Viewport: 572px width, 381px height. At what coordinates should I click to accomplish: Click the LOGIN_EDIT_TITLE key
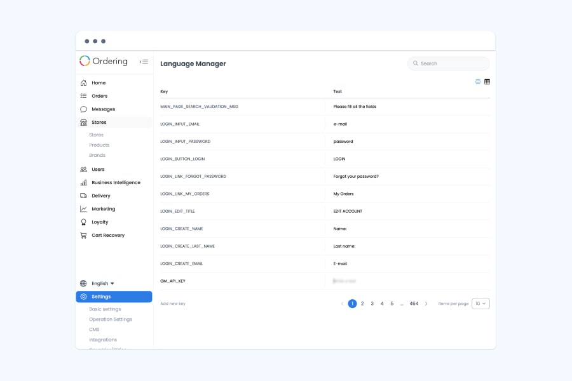click(x=177, y=211)
